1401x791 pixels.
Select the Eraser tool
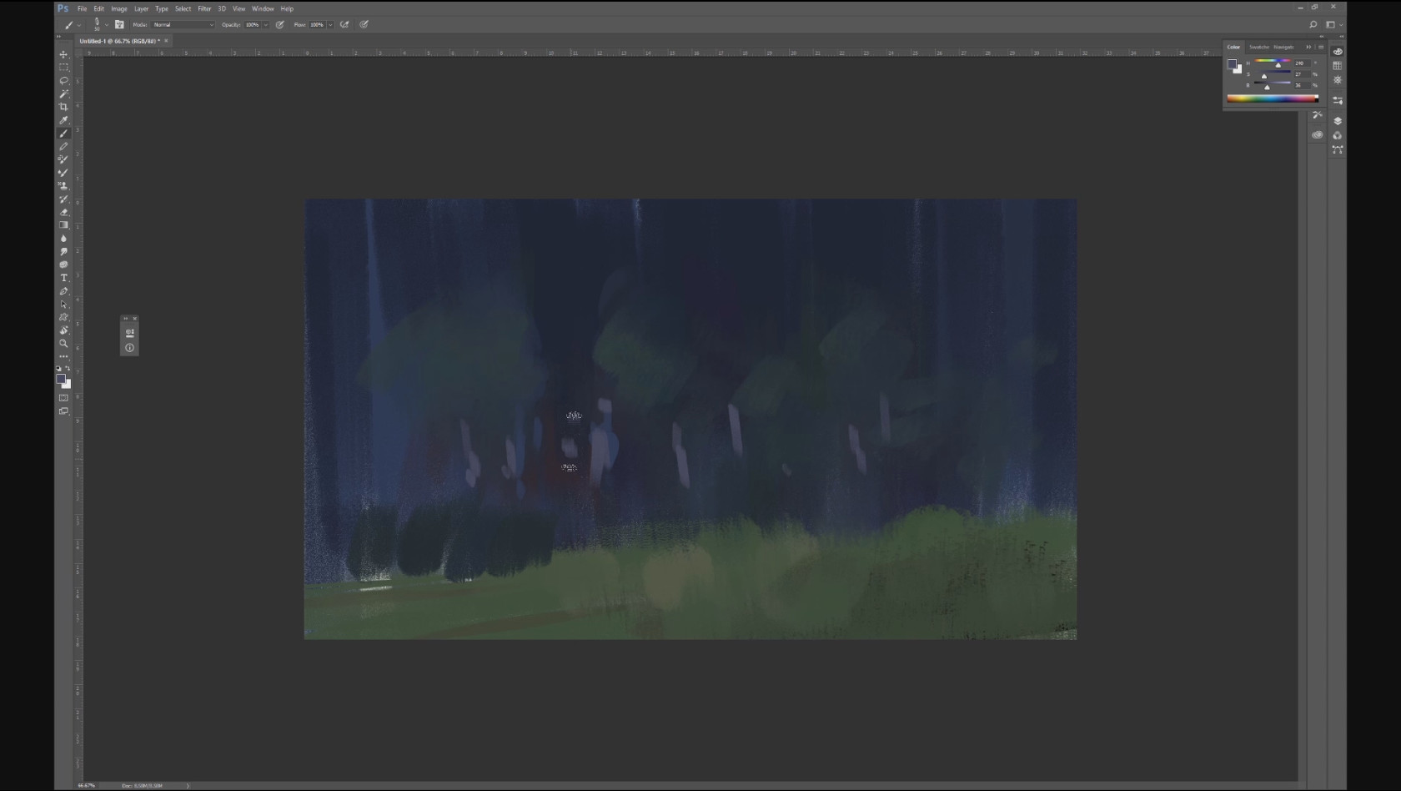click(63, 212)
